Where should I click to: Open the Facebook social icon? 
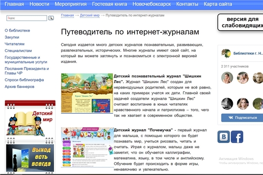coord(237,137)
